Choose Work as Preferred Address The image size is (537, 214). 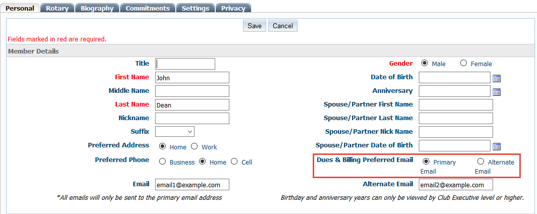coord(194,147)
